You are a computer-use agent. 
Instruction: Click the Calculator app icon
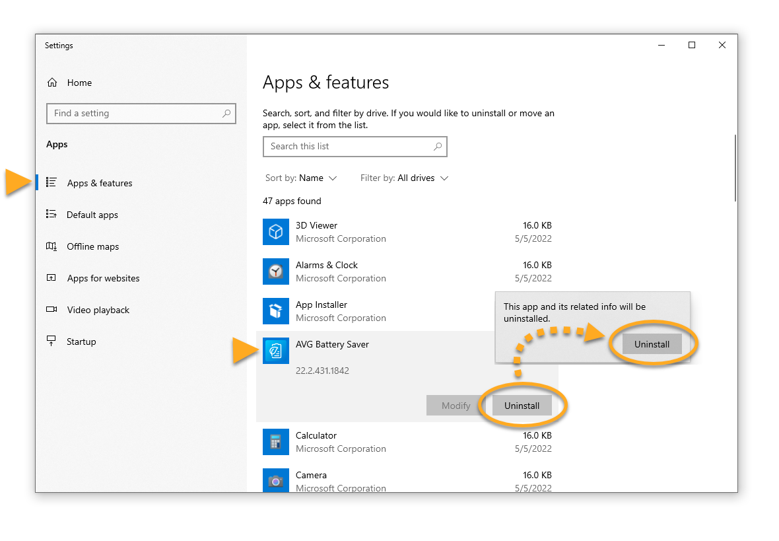(276, 442)
